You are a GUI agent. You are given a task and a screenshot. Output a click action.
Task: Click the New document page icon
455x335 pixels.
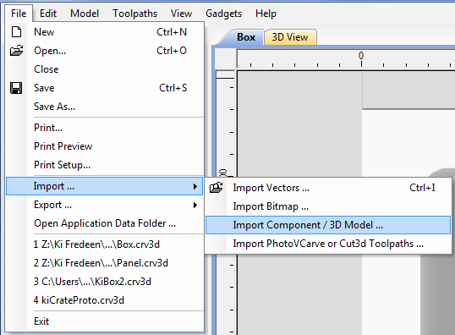(16, 32)
